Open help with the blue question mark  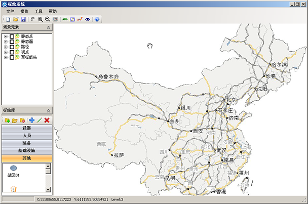[x=97, y=19]
